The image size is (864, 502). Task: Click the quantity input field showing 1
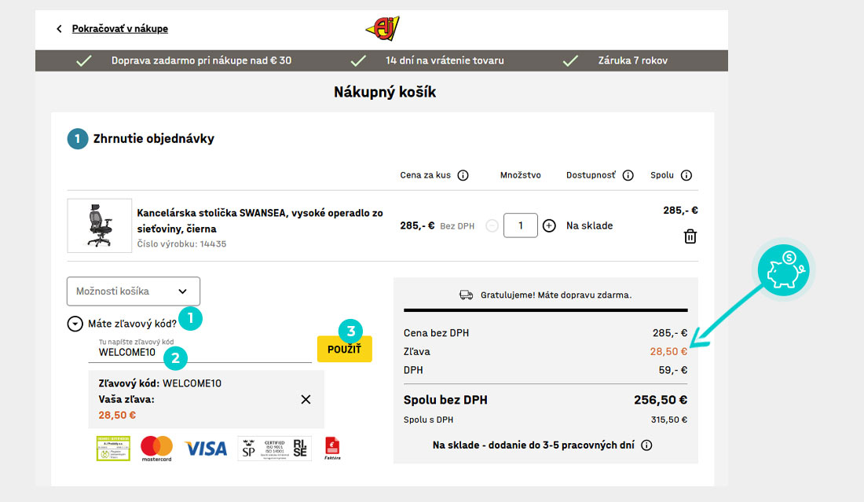520,225
